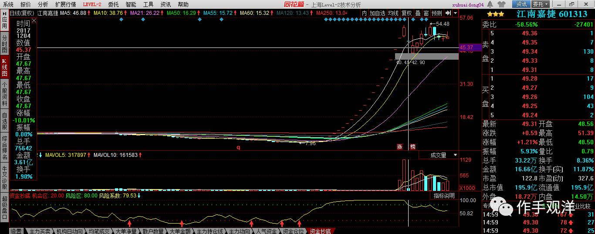Switch to 大单净量 indicator tab
Viewport: 595px width, 234px height.
126,231
